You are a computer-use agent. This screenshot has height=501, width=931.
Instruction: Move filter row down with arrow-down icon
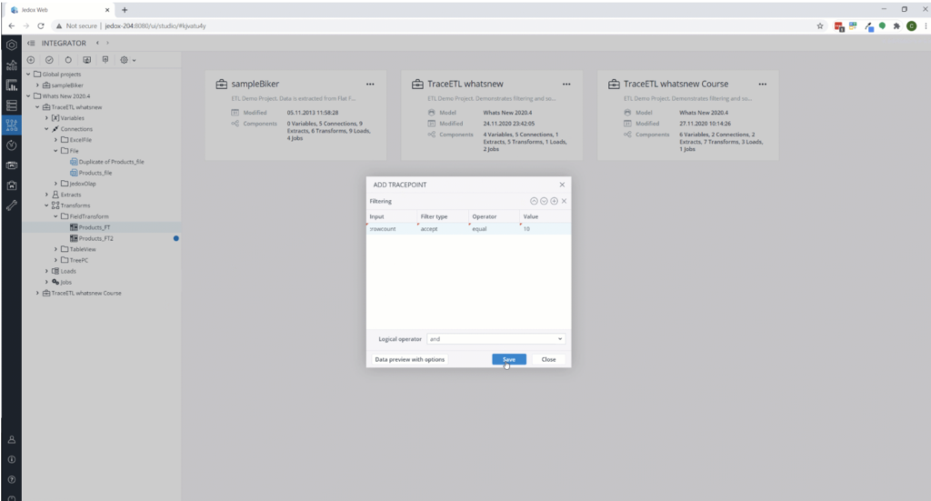(x=544, y=201)
